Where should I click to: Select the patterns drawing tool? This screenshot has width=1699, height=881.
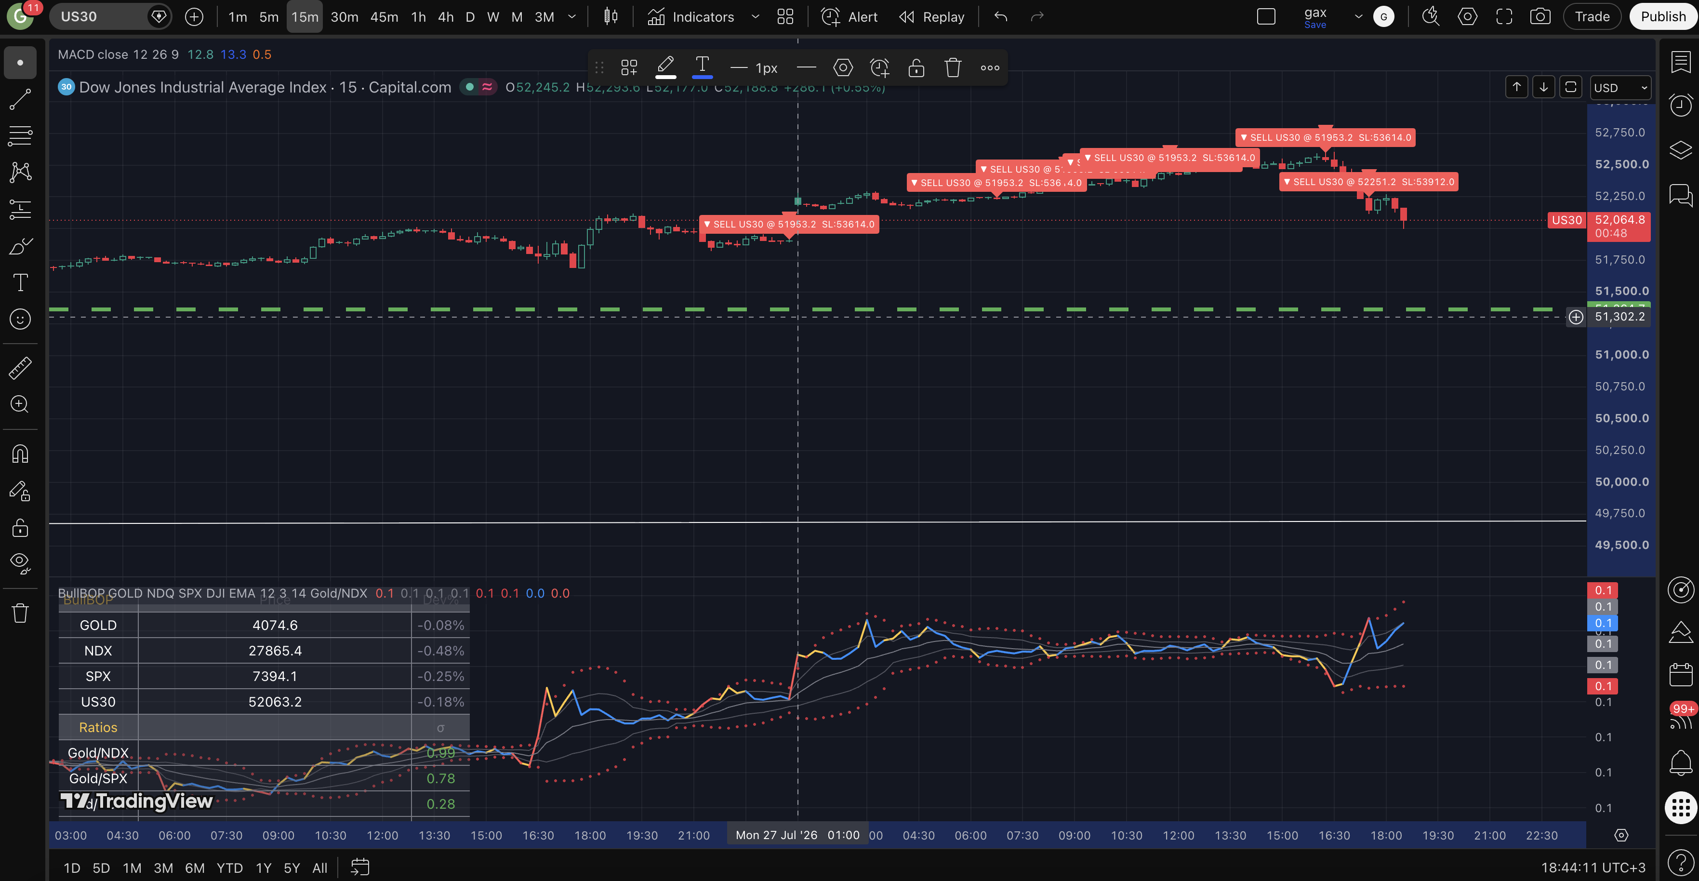20,173
